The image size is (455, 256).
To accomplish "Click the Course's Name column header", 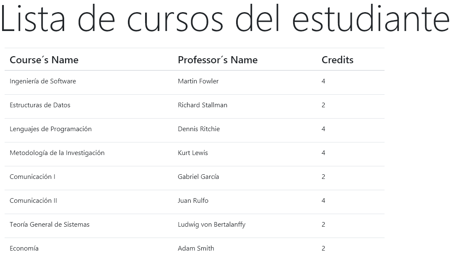I will click(x=44, y=60).
